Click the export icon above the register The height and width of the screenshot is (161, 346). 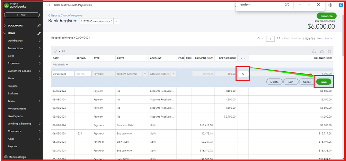tap(322, 51)
